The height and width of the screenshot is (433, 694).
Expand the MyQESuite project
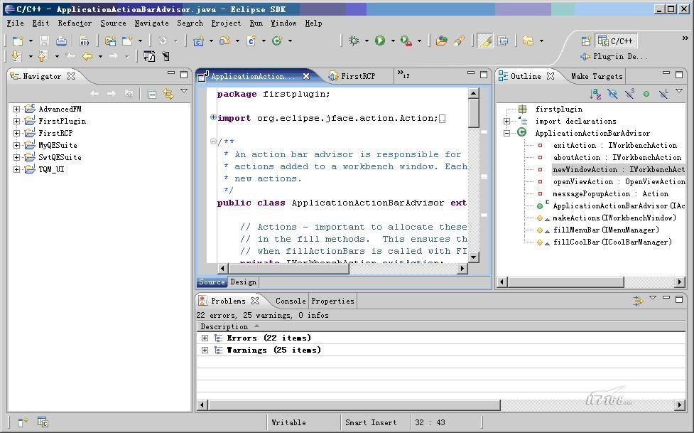[x=16, y=145]
